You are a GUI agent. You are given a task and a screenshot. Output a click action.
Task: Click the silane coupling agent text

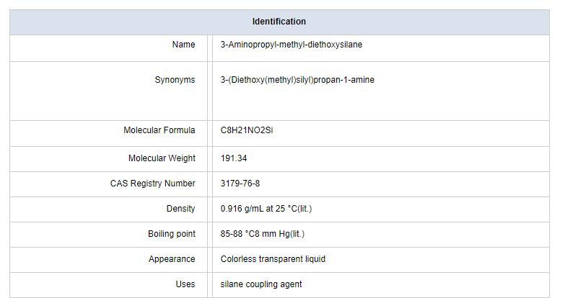tap(261, 284)
